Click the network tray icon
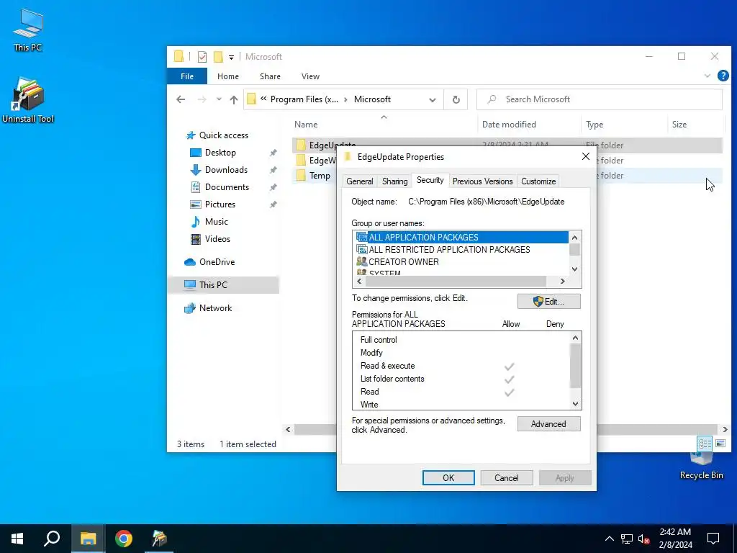This screenshot has height=553, width=737. [627, 539]
